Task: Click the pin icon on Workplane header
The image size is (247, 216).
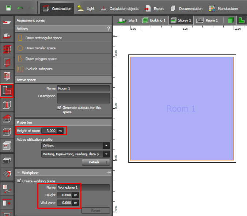Action: click(109, 173)
